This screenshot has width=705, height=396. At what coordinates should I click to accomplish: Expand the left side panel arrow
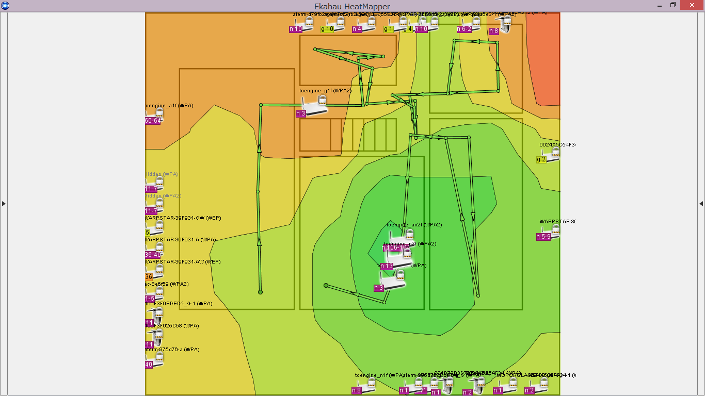(4, 204)
